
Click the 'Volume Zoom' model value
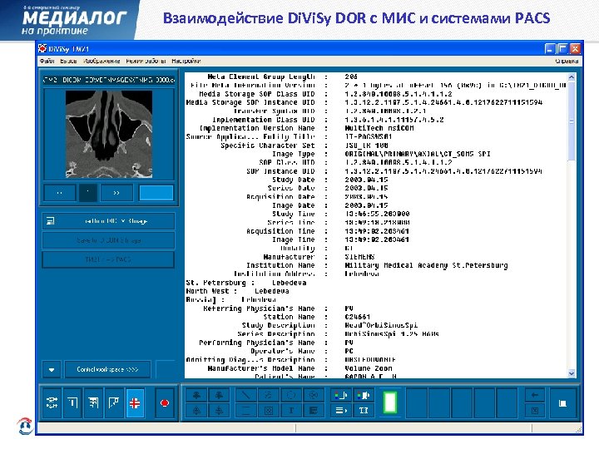pyautogui.click(x=369, y=368)
